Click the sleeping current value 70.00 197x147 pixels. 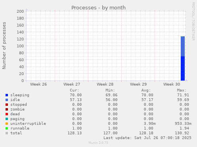point(76,95)
